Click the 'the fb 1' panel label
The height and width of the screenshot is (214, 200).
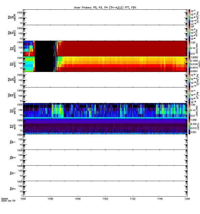(x=13, y=173)
